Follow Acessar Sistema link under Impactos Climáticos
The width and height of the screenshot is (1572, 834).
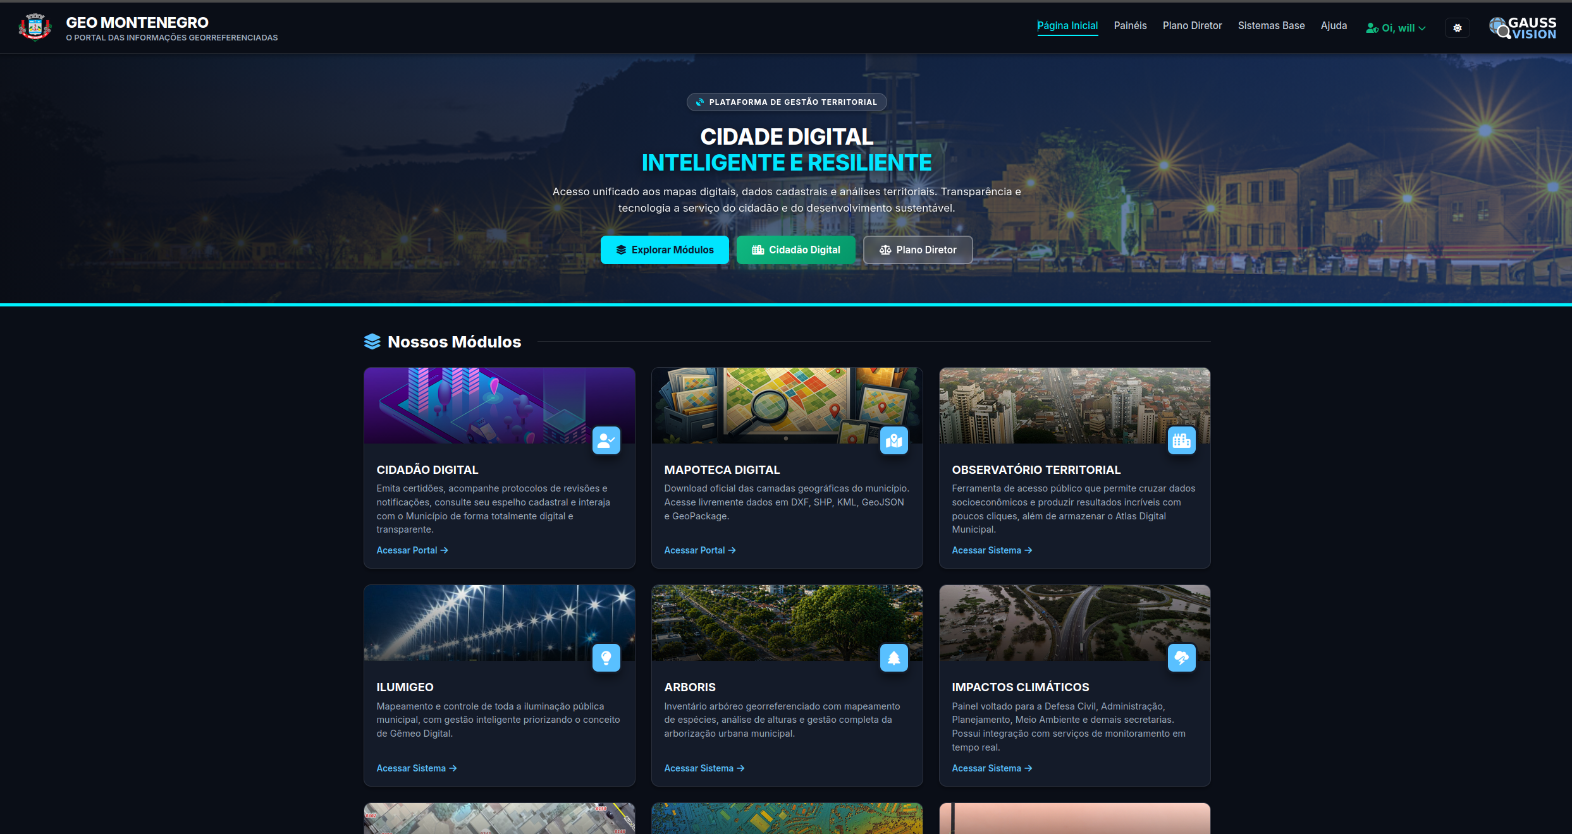tap(992, 768)
